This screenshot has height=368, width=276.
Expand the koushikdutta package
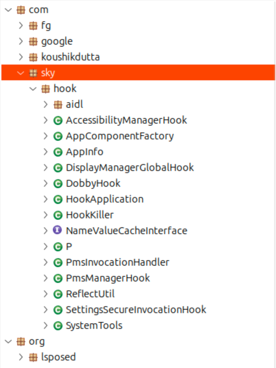coord(20,57)
